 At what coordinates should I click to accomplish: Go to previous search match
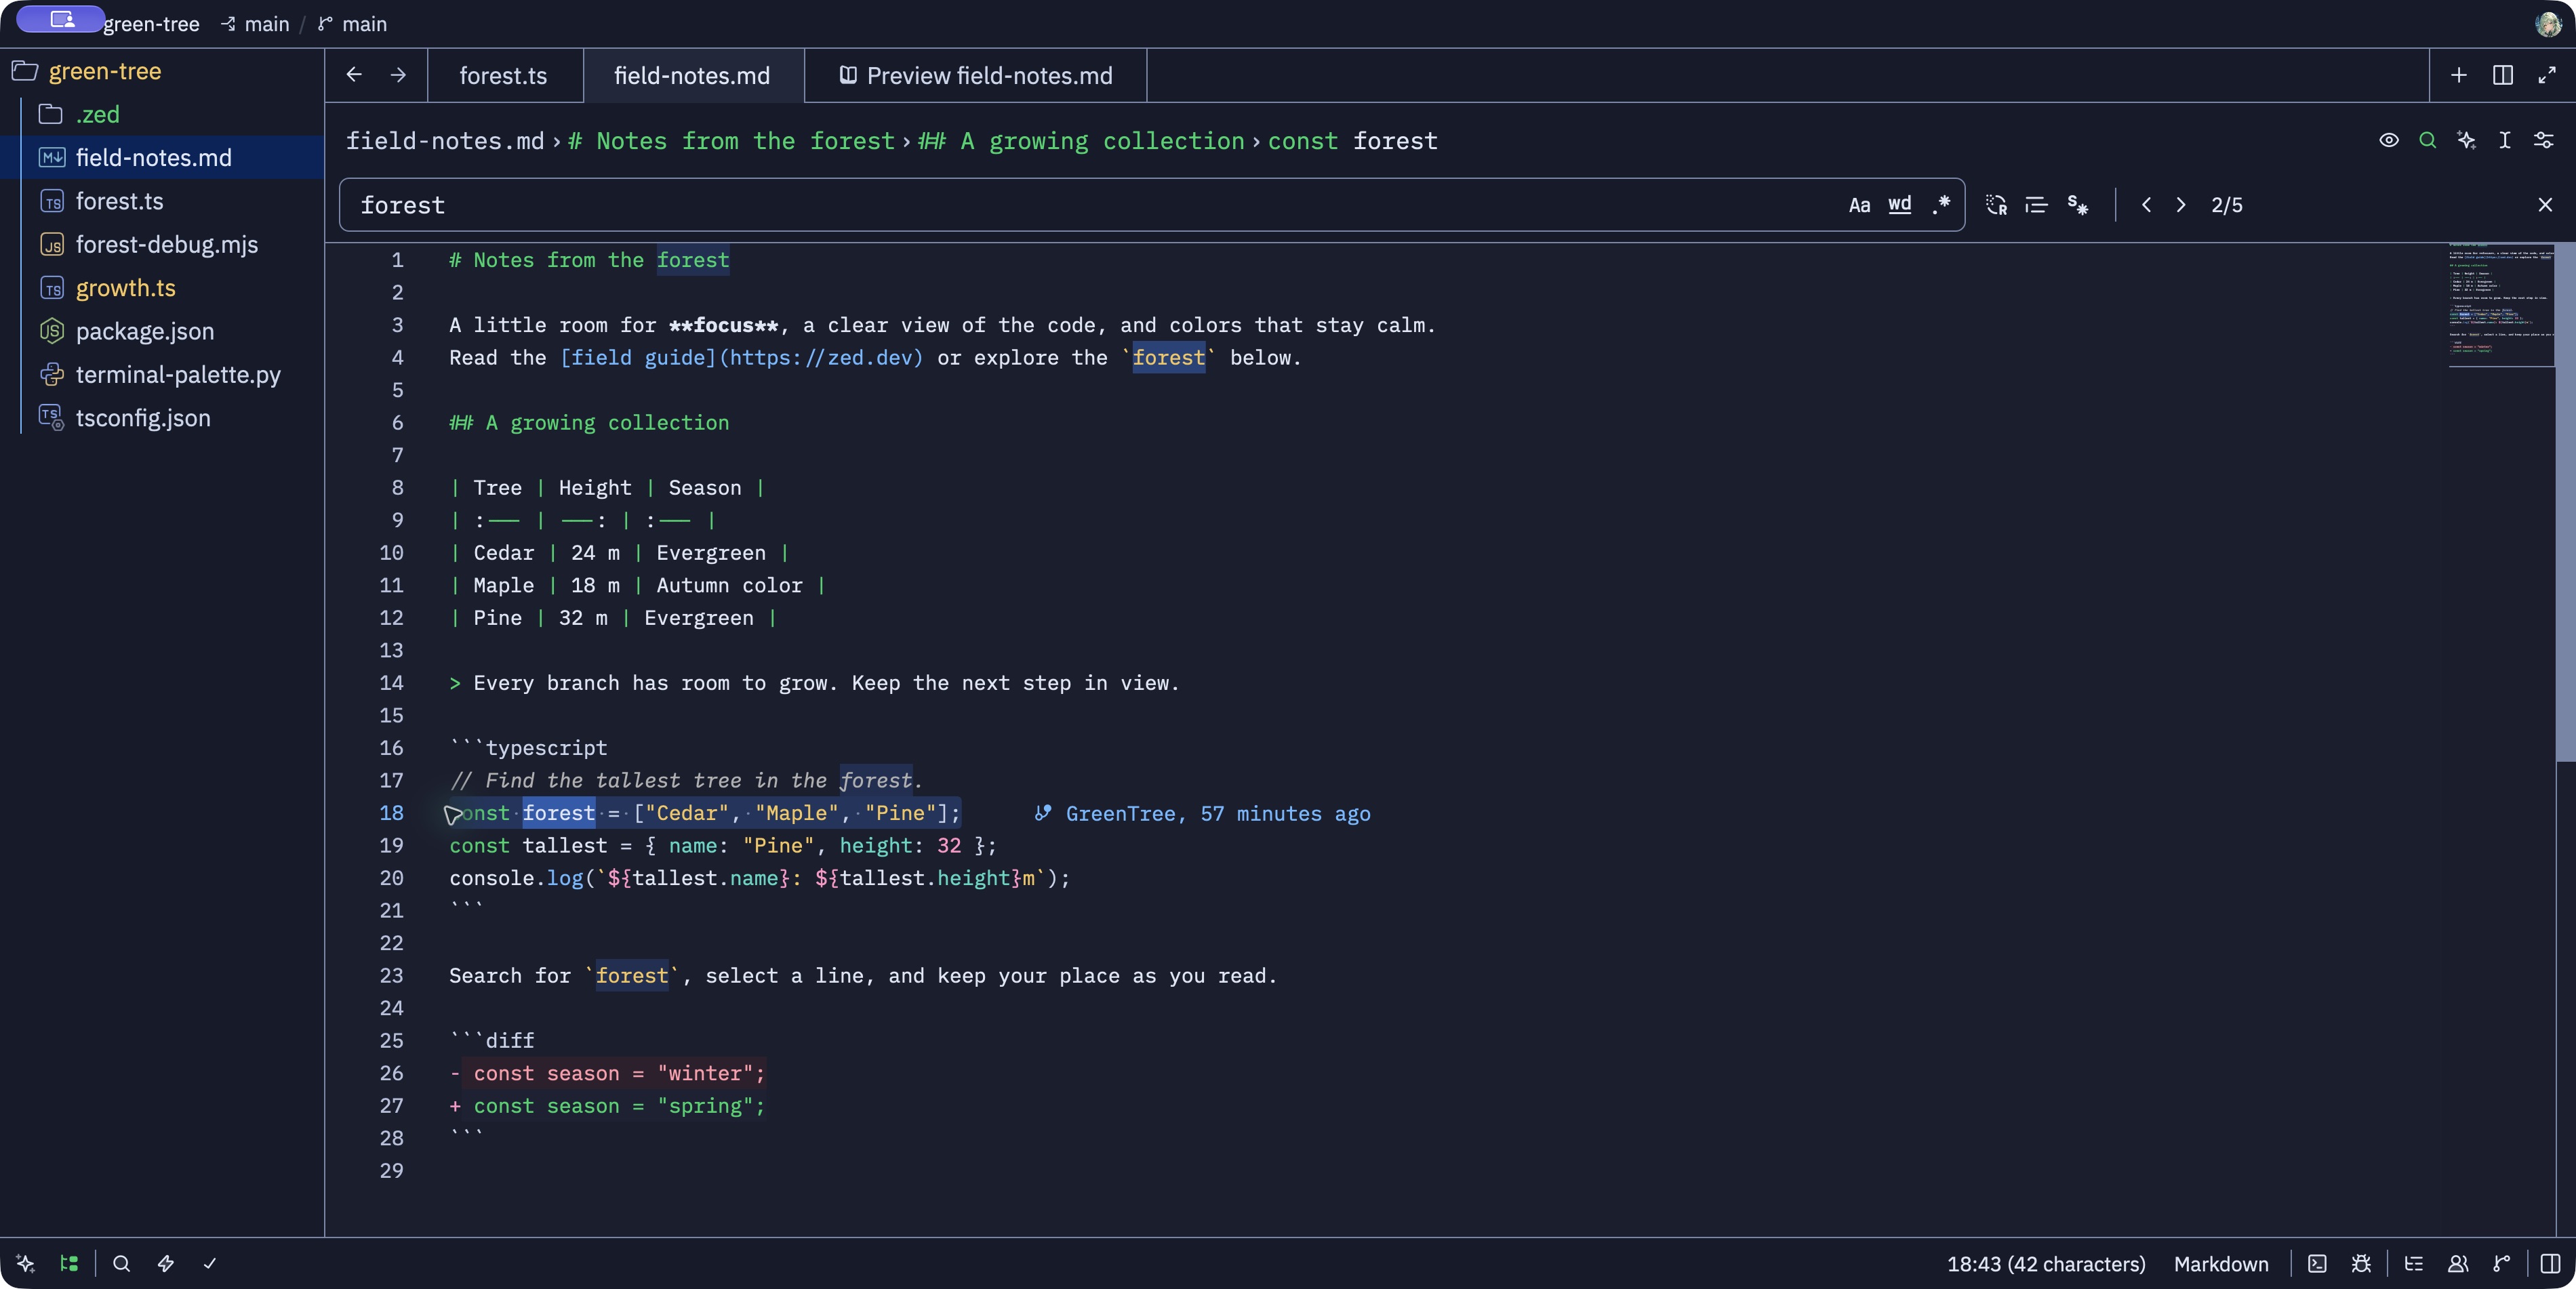coord(2146,205)
